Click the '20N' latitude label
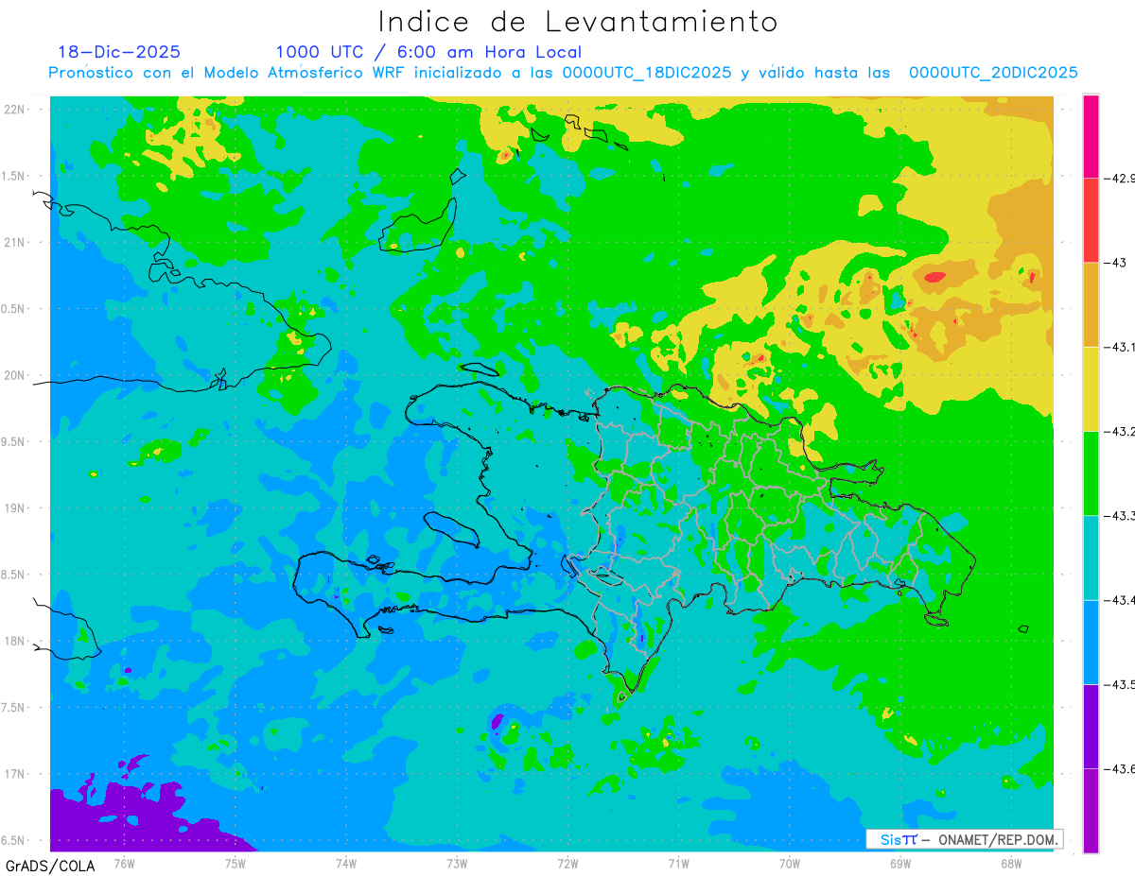The height and width of the screenshot is (876, 1135). tap(15, 375)
